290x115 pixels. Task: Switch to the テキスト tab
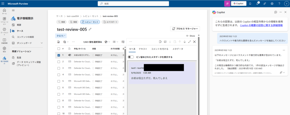[143, 49]
